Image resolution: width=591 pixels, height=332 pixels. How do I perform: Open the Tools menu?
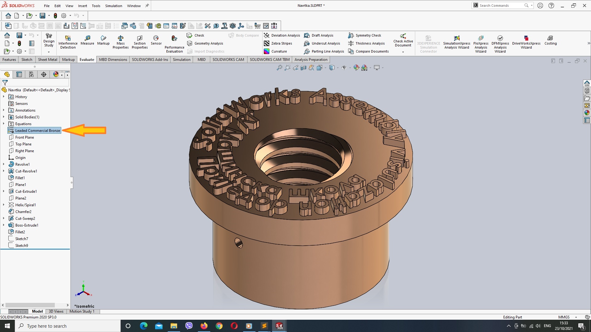(96, 6)
